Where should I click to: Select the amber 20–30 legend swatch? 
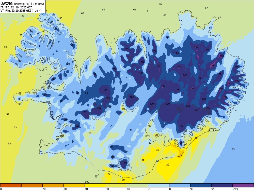tap(53, 185)
